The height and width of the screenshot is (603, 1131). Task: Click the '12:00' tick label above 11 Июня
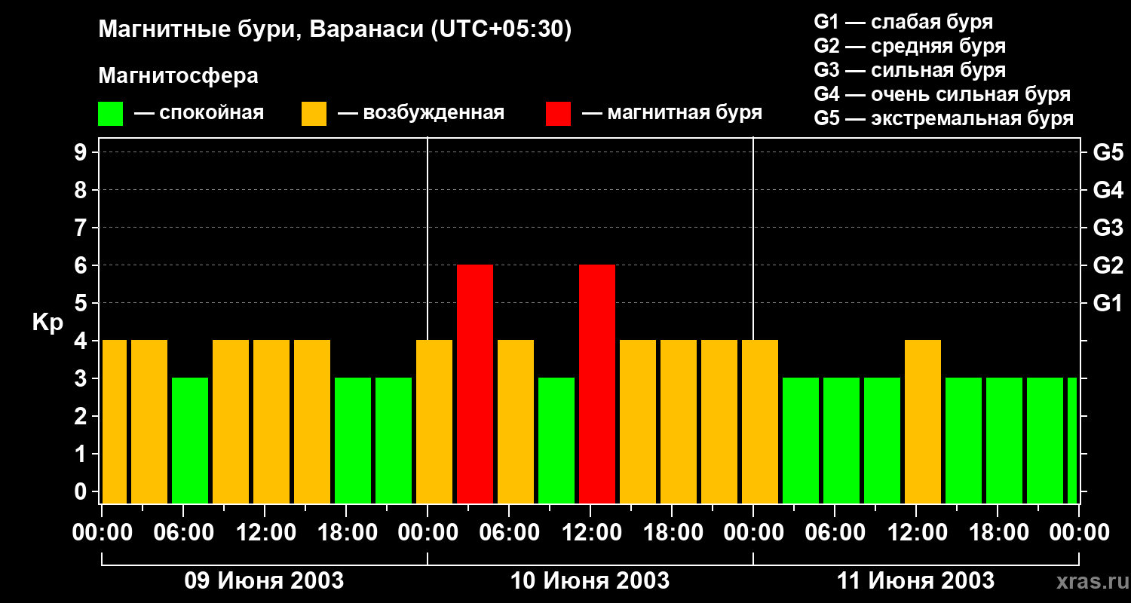coord(917,533)
